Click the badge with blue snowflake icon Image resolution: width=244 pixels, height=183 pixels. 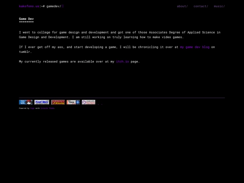(x=73, y=102)
